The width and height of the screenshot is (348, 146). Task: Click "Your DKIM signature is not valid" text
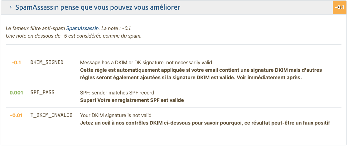click(116, 115)
